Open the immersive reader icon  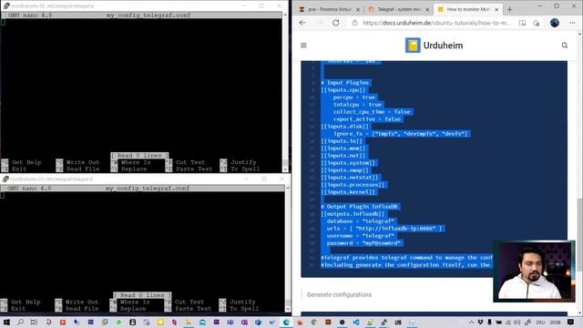[x=522, y=23]
